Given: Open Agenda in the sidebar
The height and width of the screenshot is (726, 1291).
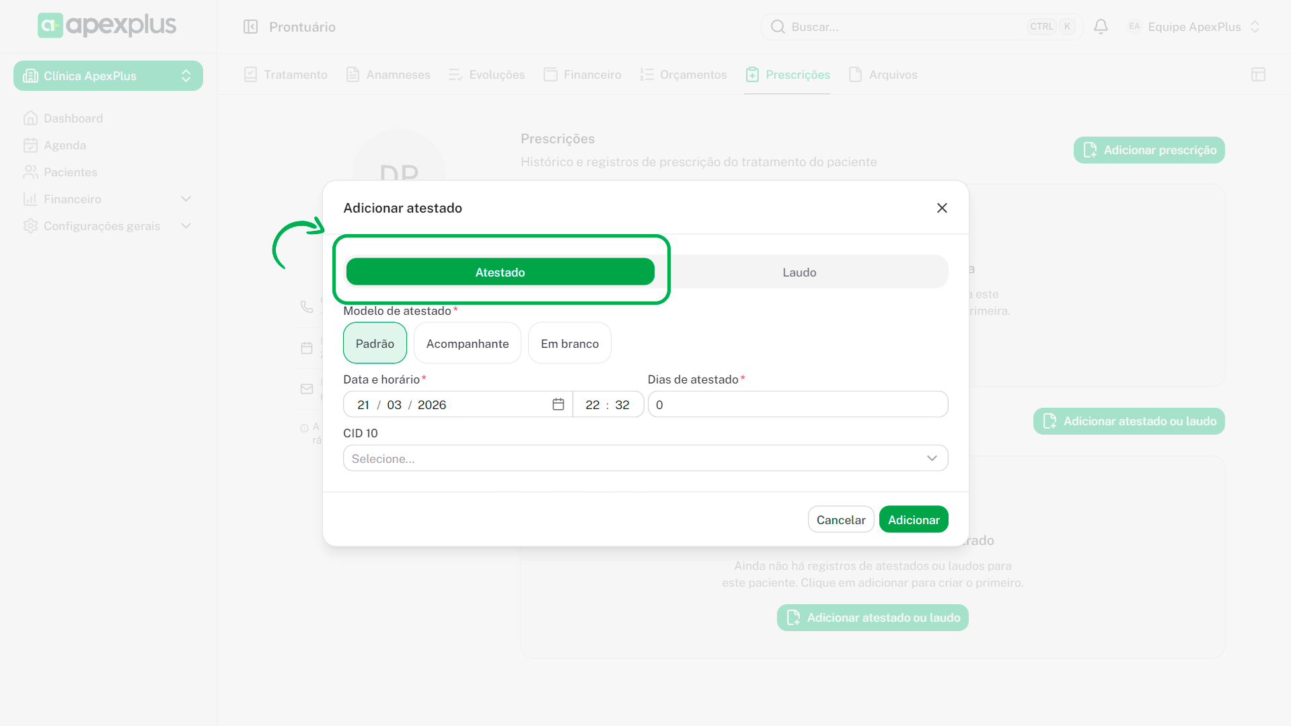Looking at the screenshot, I should 65,145.
